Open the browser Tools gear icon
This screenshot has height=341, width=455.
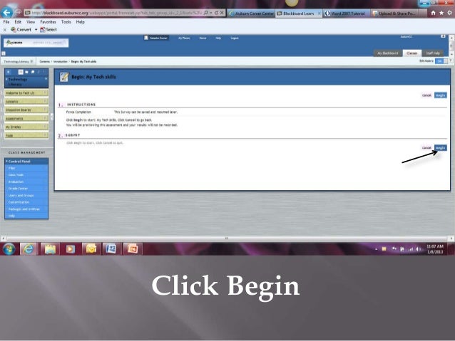pyautogui.click(x=449, y=13)
